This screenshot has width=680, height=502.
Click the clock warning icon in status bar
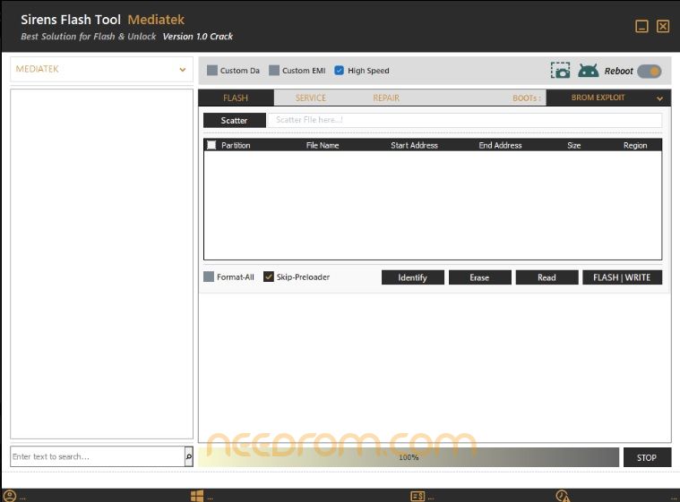pyautogui.click(x=563, y=496)
